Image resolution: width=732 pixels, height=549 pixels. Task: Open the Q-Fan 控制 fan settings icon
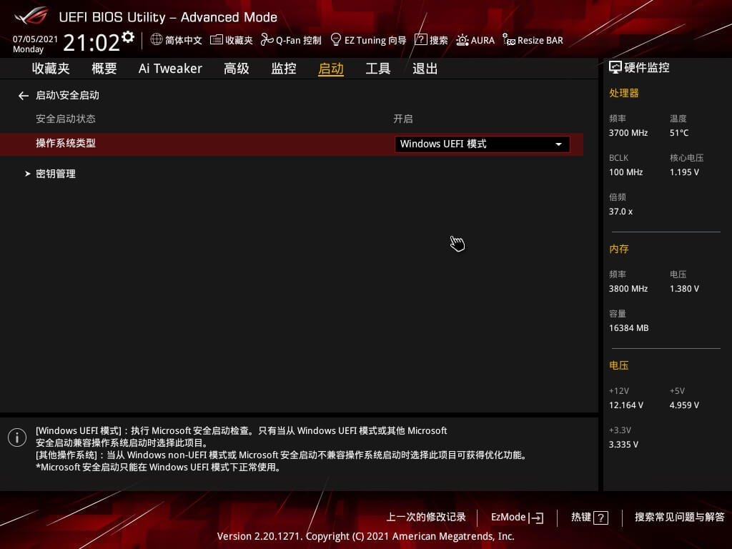pyautogui.click(x=267, y=40)
